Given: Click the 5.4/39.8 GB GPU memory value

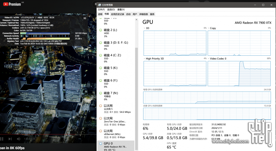Looking at the screenshot, I should click(x=153, y=138).
